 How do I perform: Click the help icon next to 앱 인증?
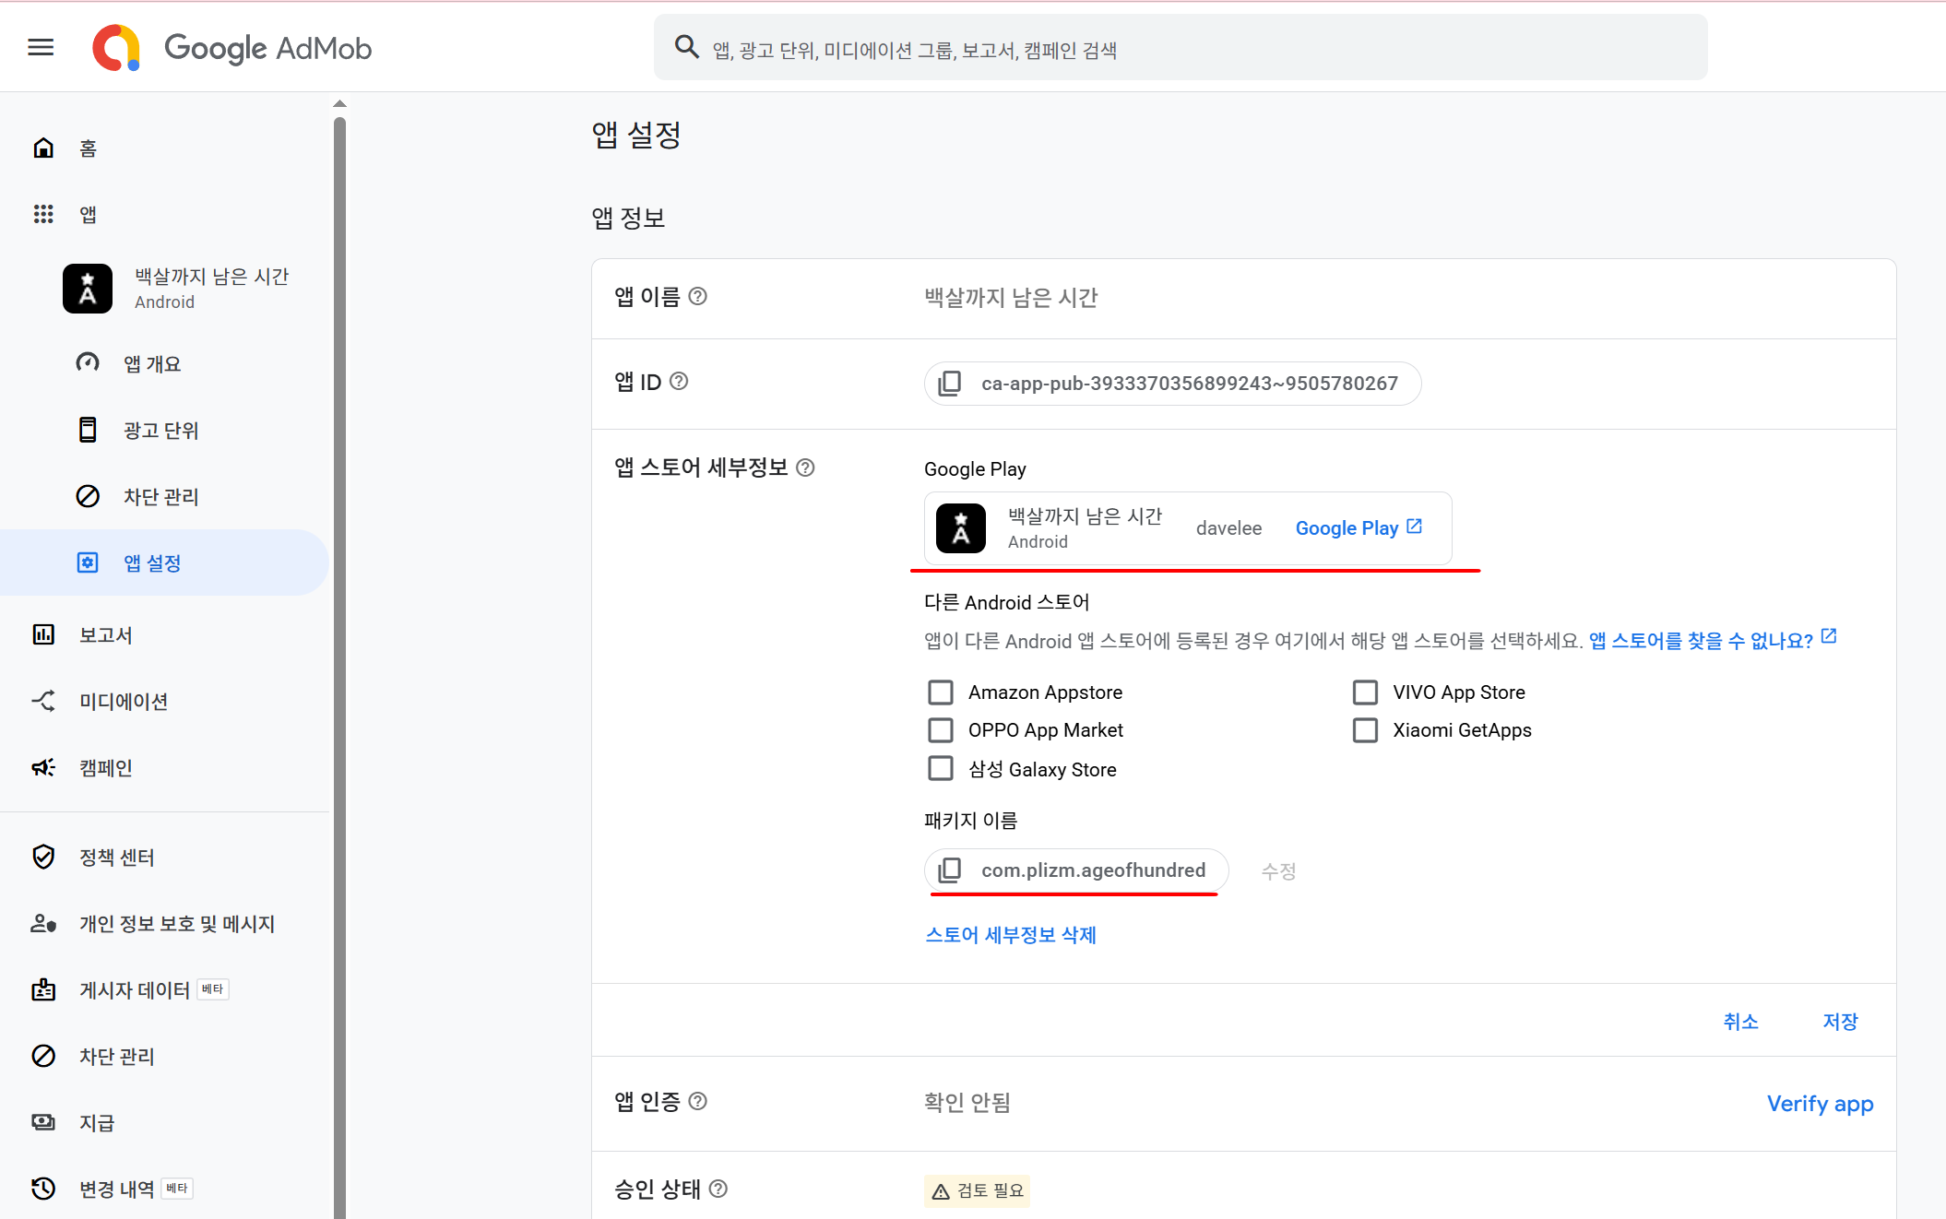pos(698,1101)
